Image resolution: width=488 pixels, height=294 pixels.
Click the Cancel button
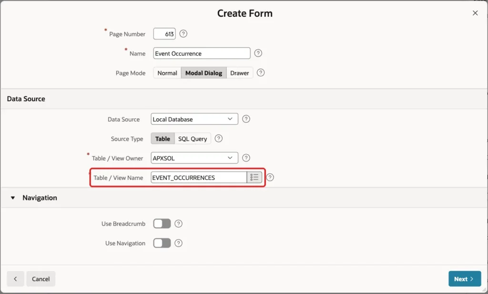pyautogui.click(x=41, y=279)
